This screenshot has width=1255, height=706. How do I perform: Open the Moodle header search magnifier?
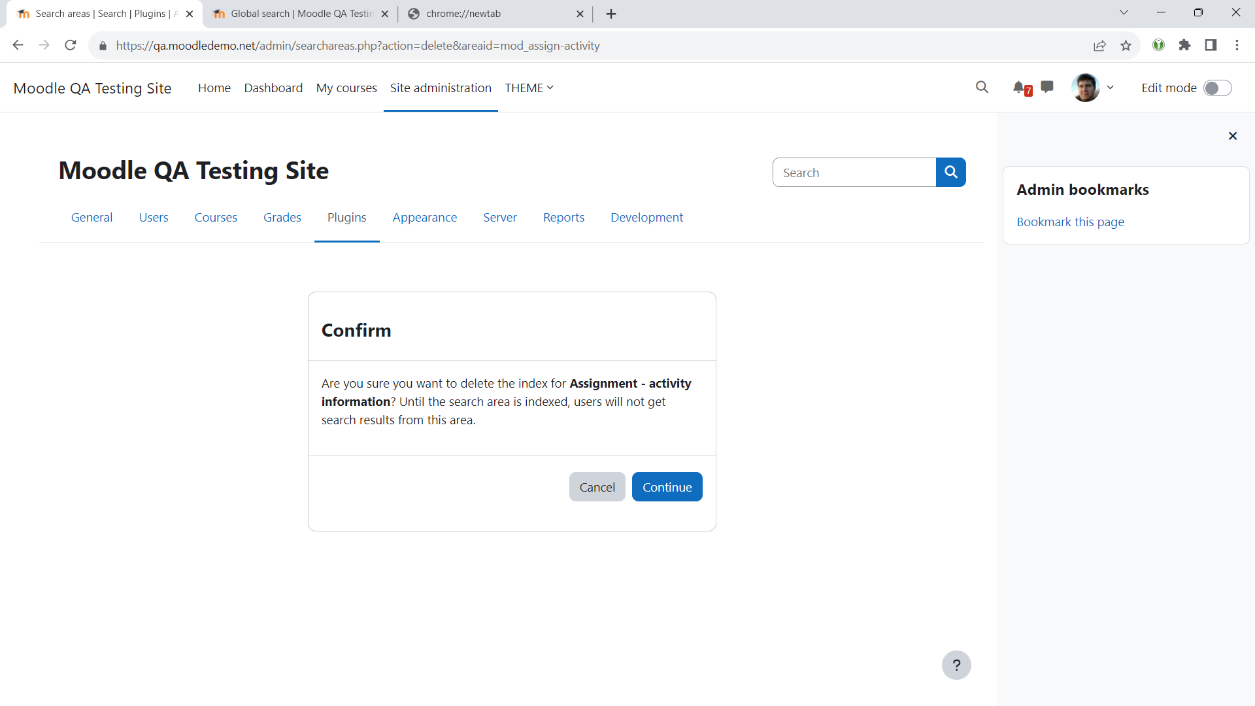(982, 87)
